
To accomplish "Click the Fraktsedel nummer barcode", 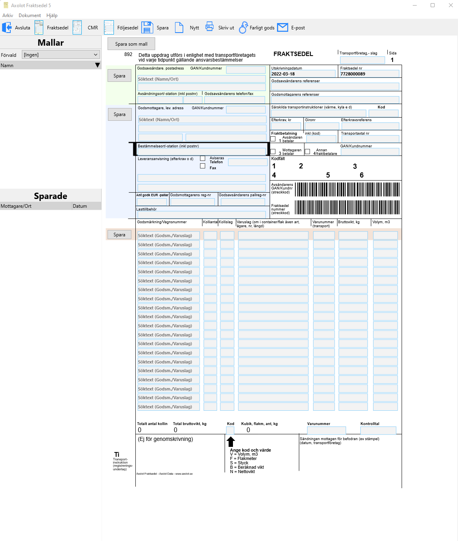I will point(347,207).
